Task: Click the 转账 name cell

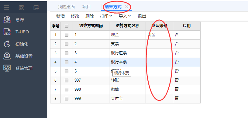Action: pyautogui.click(x=127, y=80)
